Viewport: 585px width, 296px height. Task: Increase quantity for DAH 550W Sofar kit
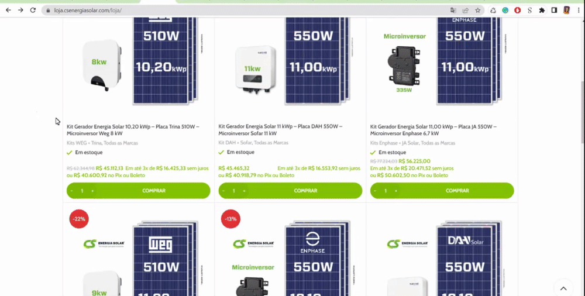point(245,191)
